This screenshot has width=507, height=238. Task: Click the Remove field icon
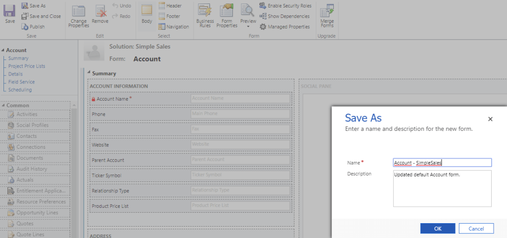point(100,11)
